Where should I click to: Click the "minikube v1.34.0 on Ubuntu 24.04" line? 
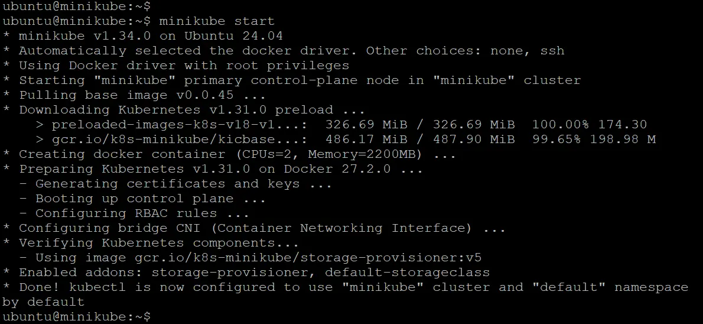tap(151, 36)
